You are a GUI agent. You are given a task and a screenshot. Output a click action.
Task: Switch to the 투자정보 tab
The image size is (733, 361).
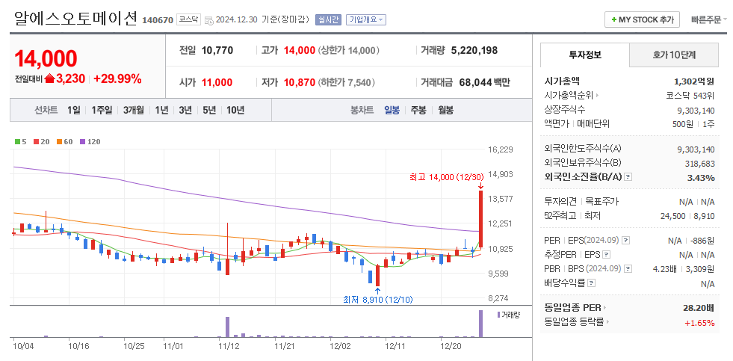click(585, 55)
